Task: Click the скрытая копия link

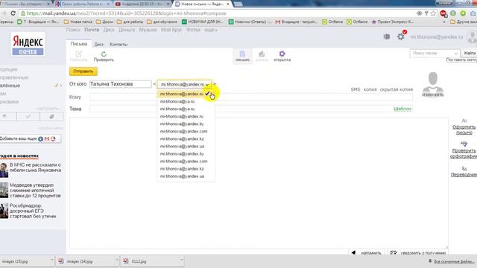Action: 397,89
